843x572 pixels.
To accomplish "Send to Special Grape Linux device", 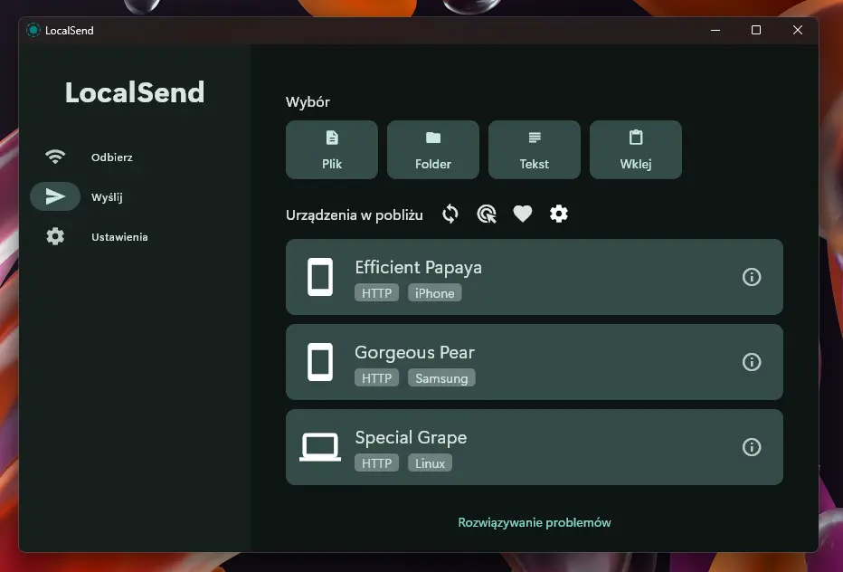I will 534,447.
